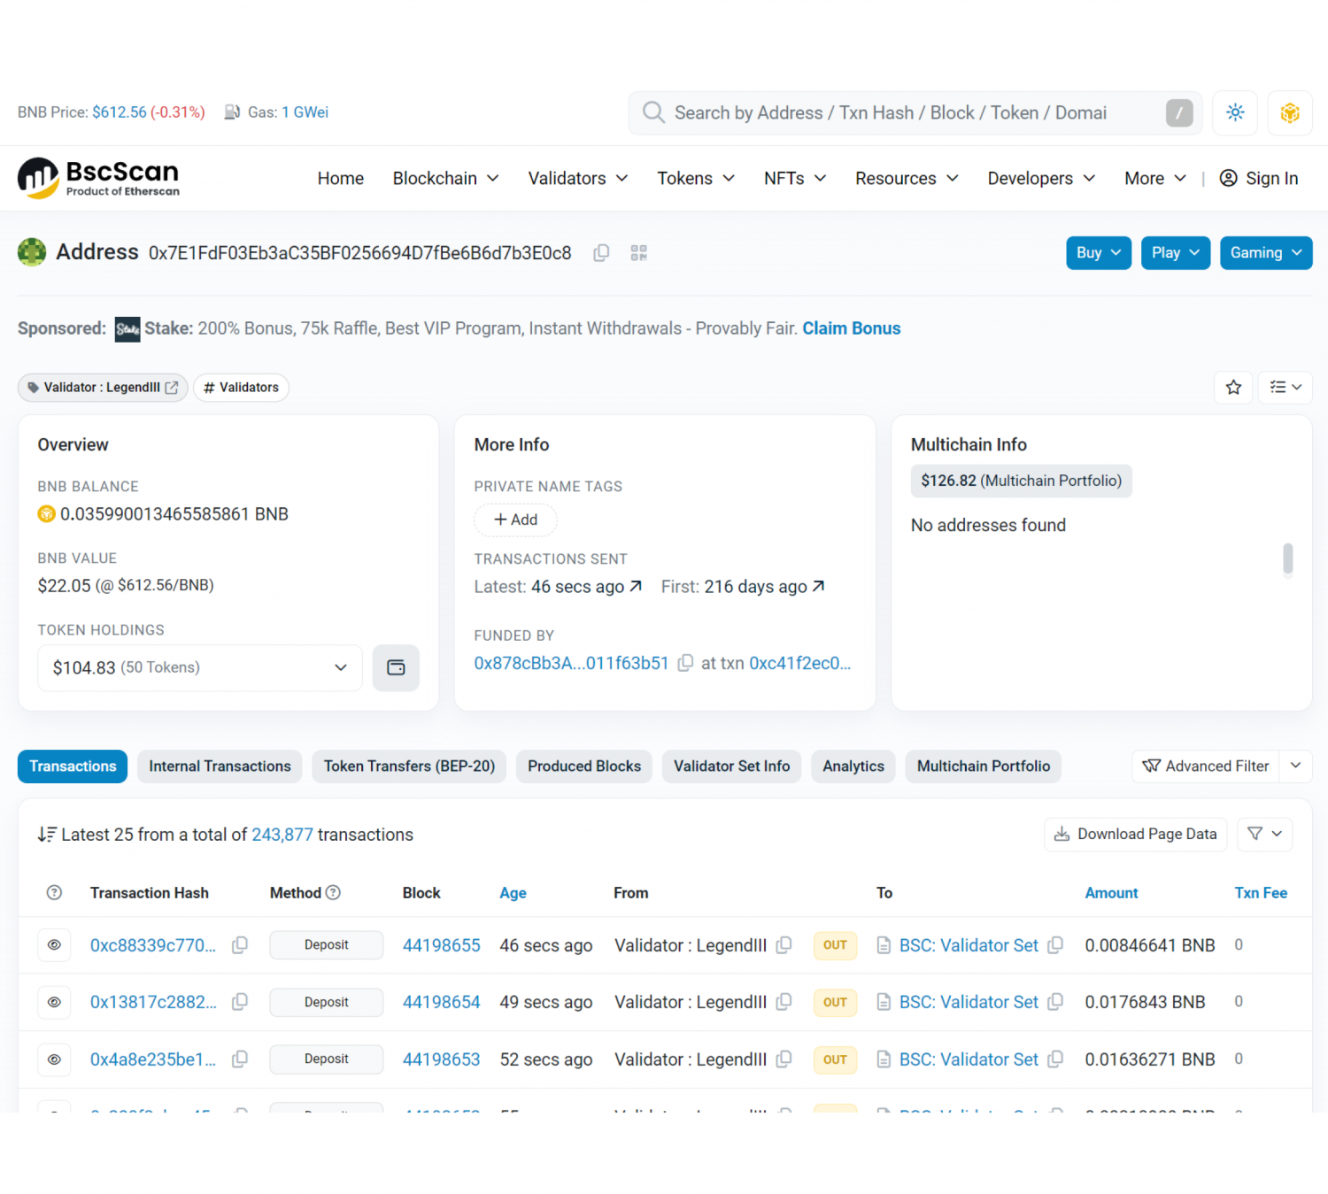Open the Tokens menu

point(696,178)
